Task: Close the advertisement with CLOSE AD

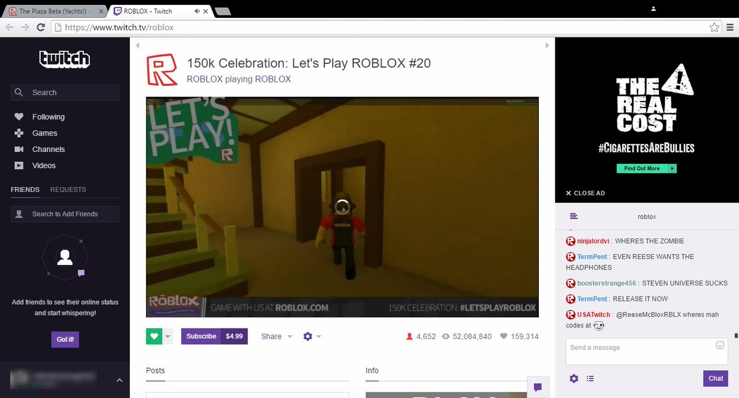Action: point(586,193)
